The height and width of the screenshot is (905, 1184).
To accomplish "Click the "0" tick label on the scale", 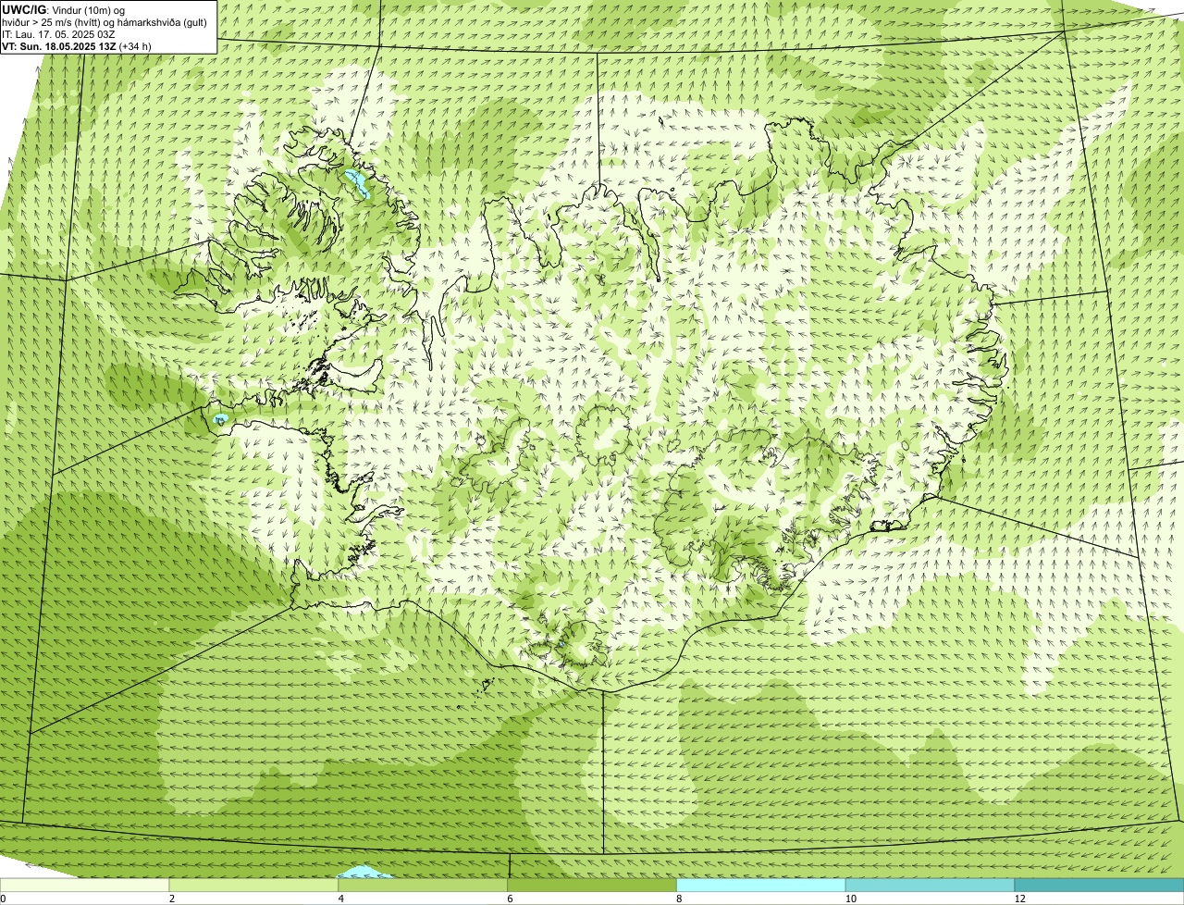I will [x=4, y=899].
